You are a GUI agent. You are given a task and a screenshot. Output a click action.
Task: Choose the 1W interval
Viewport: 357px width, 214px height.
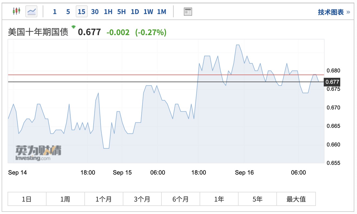point(148,12)
